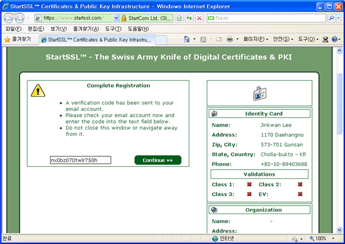
Task: Click the 100% zoom level button
Action: [318, 239]
